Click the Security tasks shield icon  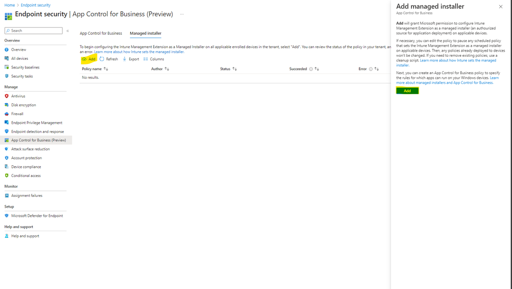(x=7, y=76)
